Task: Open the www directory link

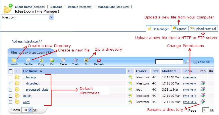Action: (26, 102)
